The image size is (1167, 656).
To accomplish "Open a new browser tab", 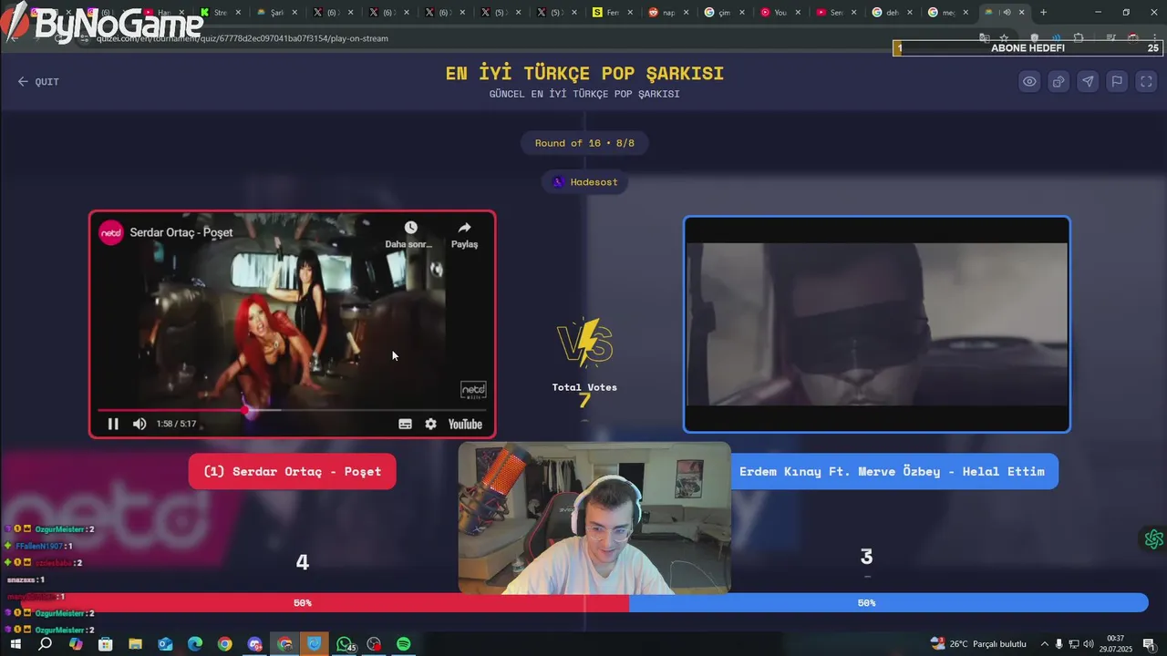I will tap(1043, 13).
